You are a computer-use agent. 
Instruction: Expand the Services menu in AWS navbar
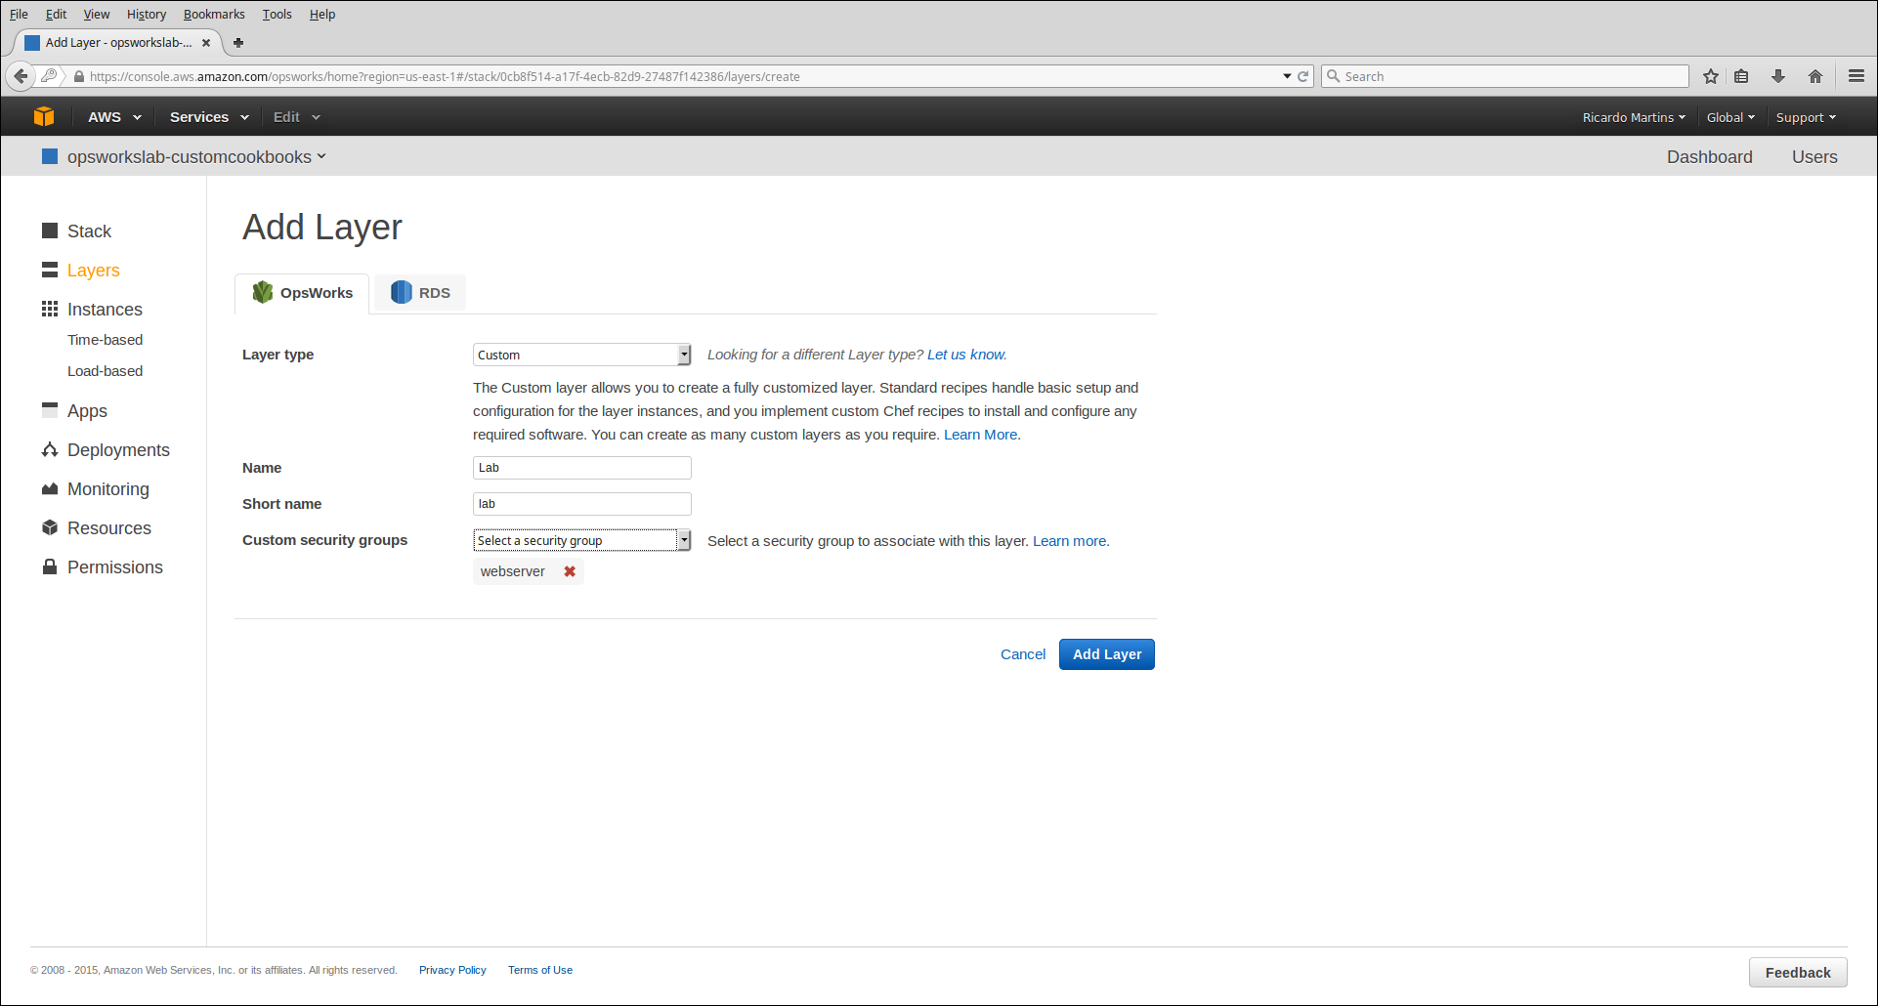(209, 117)
